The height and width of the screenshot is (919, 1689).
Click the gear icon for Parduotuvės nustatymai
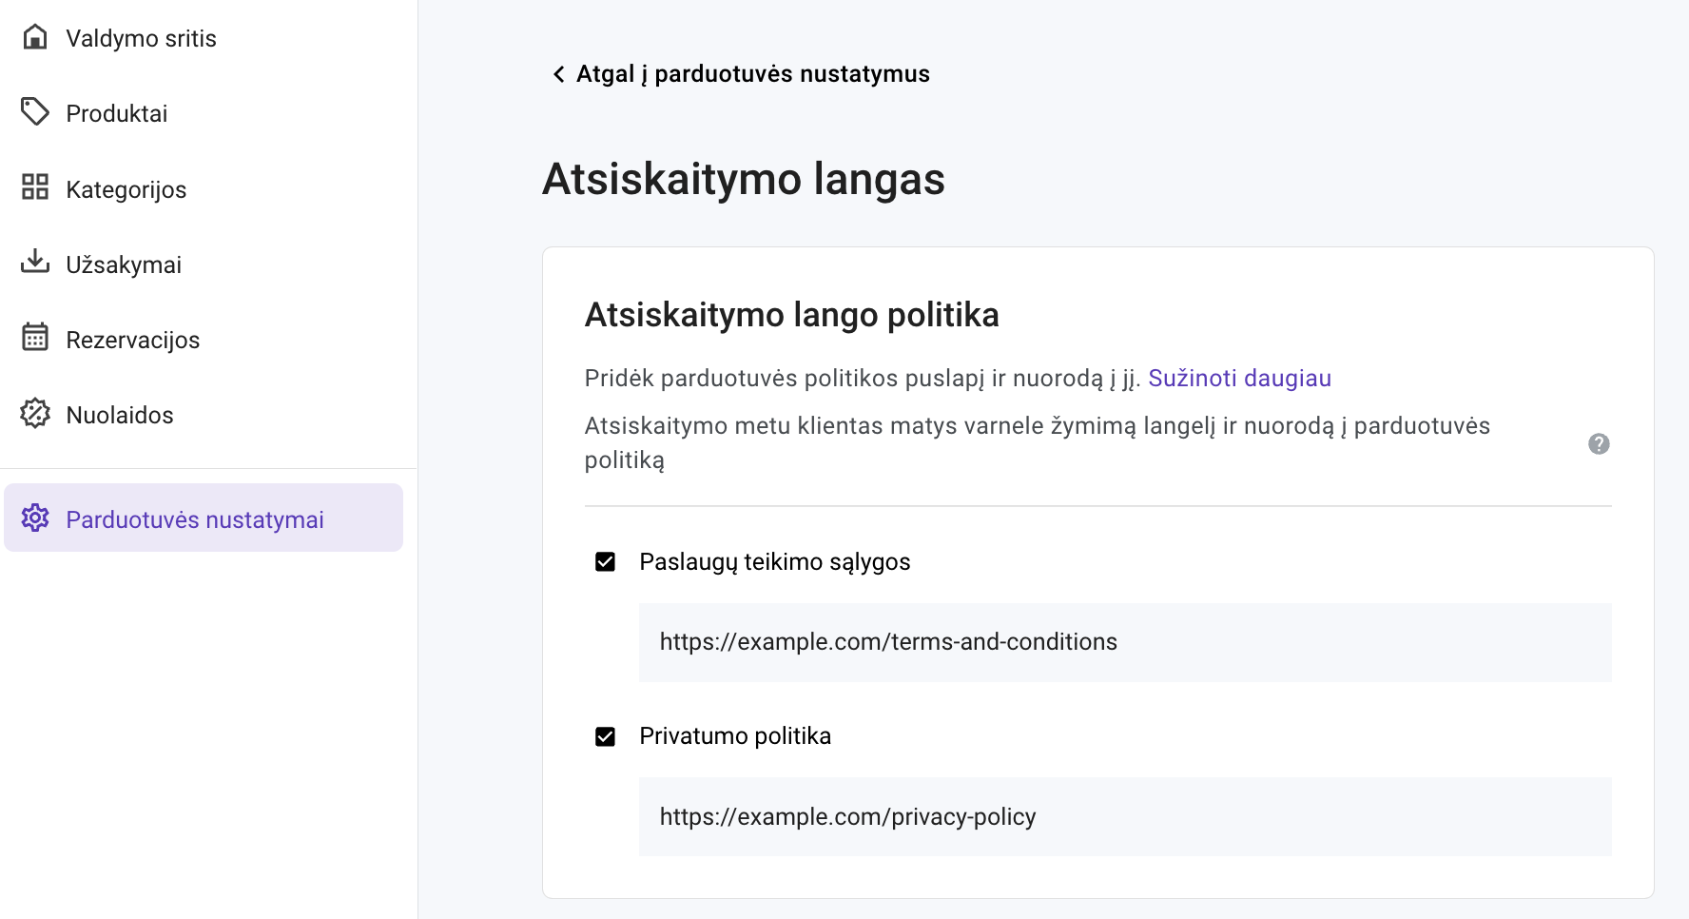pyautogui.click(x=34, y=518)
